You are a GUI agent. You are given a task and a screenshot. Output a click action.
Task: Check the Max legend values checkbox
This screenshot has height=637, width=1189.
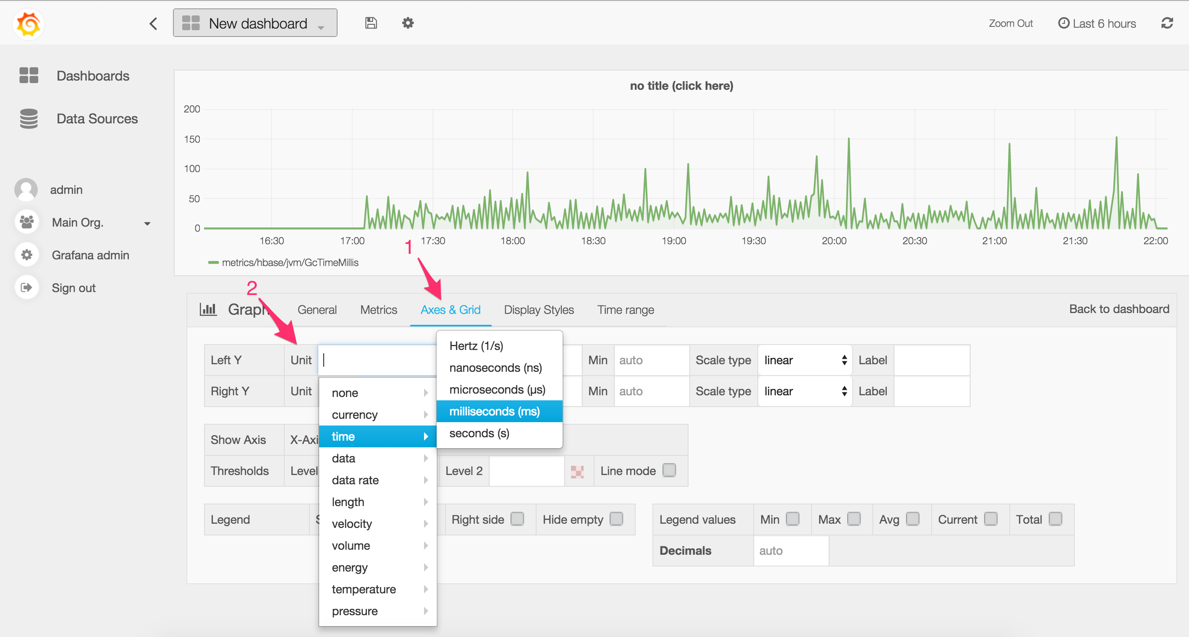854,519
